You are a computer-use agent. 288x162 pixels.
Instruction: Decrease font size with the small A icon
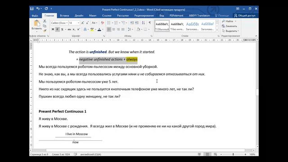[x=87, y=23]
